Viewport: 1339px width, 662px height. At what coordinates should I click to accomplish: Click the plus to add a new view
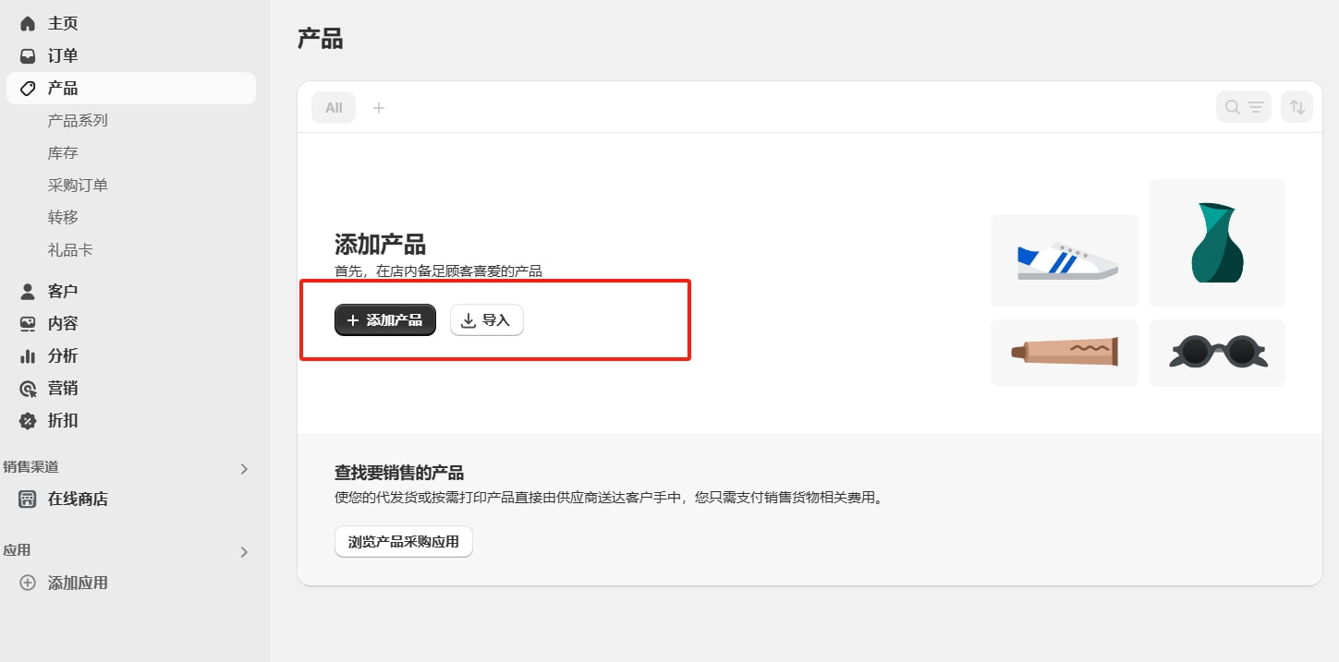[379, 107]
